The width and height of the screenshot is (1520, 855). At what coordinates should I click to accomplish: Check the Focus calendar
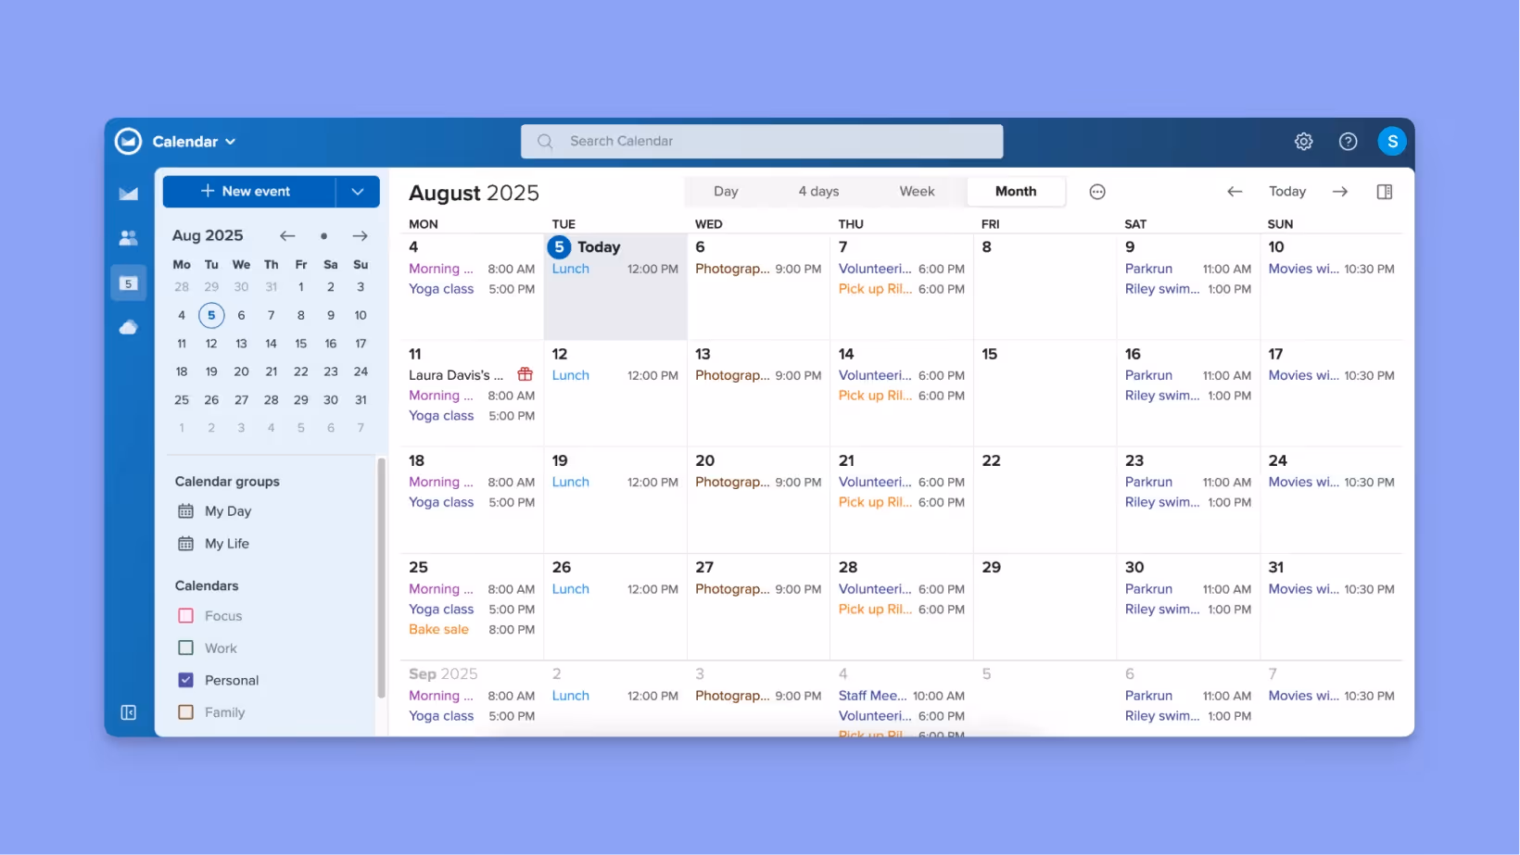184,615
